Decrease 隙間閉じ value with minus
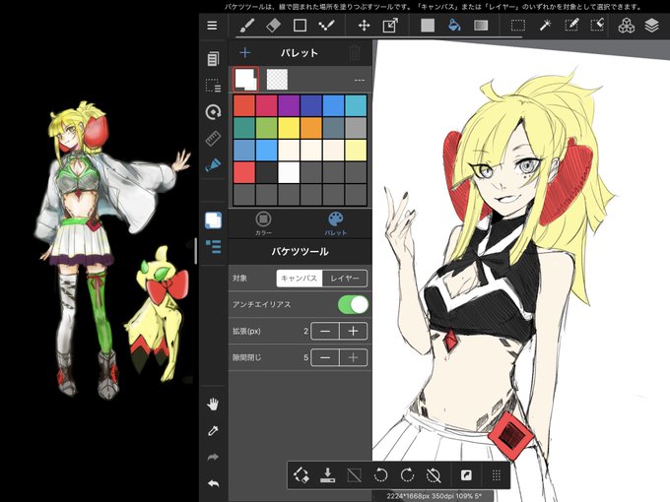Screen dimensions: 670x502 click(325, 357)
